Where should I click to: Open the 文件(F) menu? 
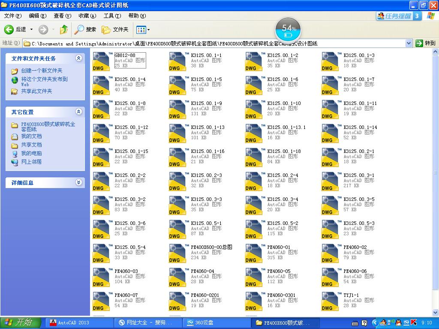[13, 16]
